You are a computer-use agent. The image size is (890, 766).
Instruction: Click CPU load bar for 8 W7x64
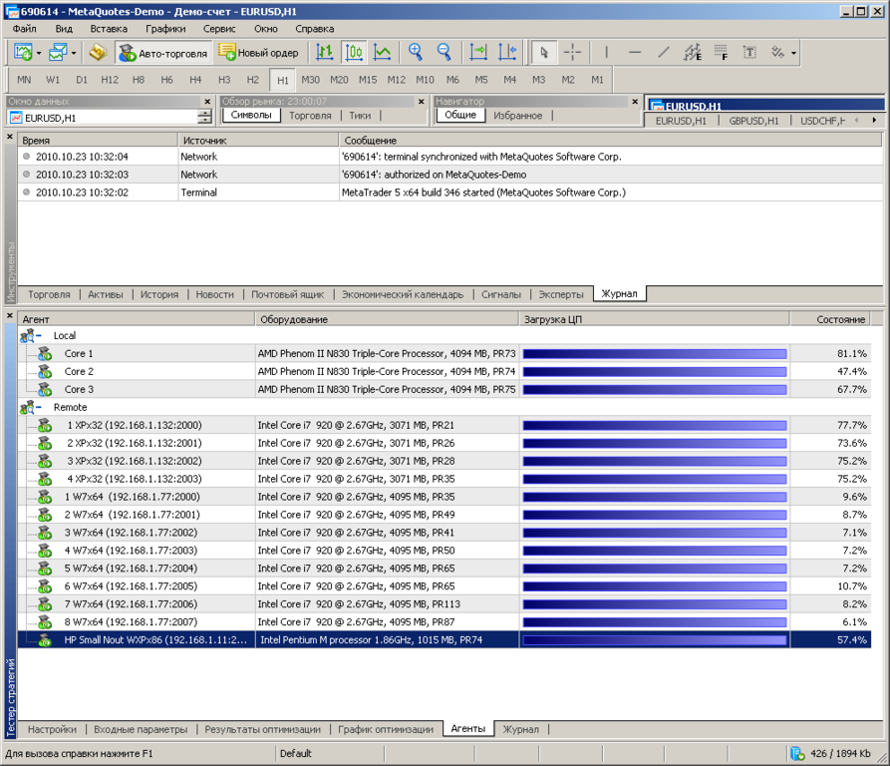[x=655, y=622]
